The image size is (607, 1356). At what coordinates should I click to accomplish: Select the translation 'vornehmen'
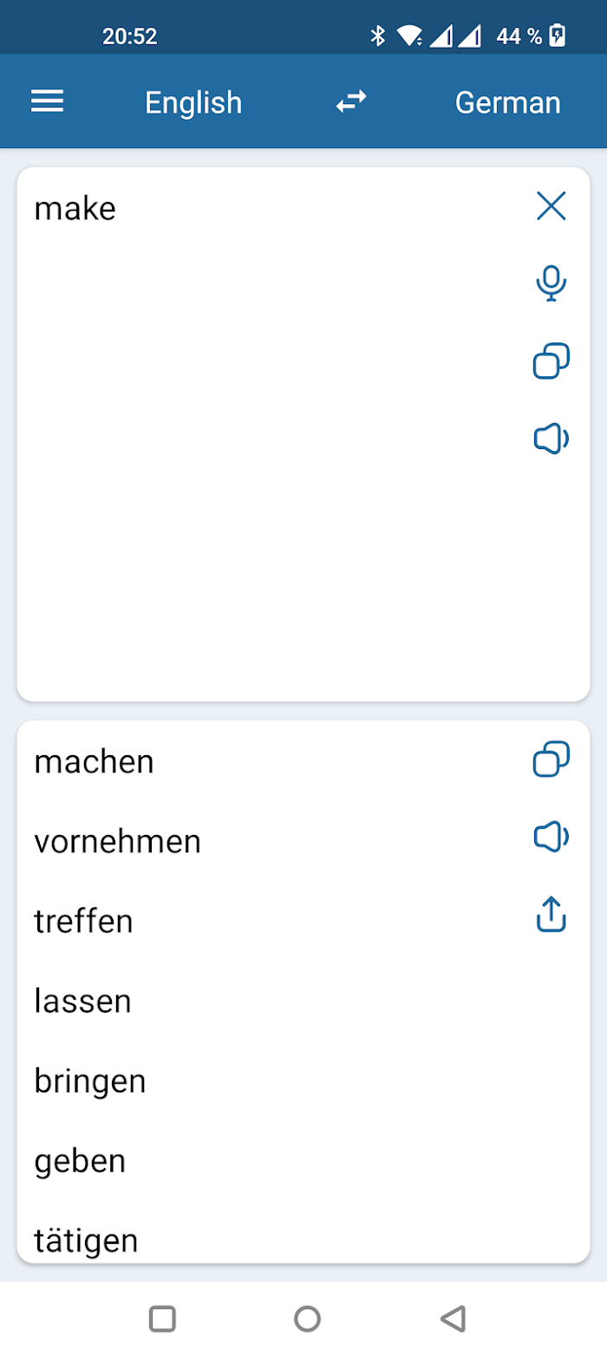point(117,842)
